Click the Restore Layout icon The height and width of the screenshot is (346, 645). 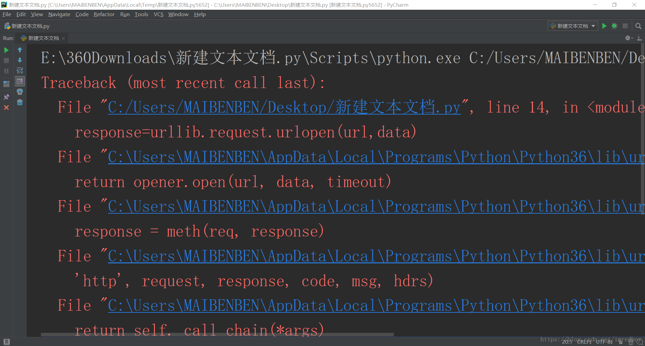tap(6, 84)
